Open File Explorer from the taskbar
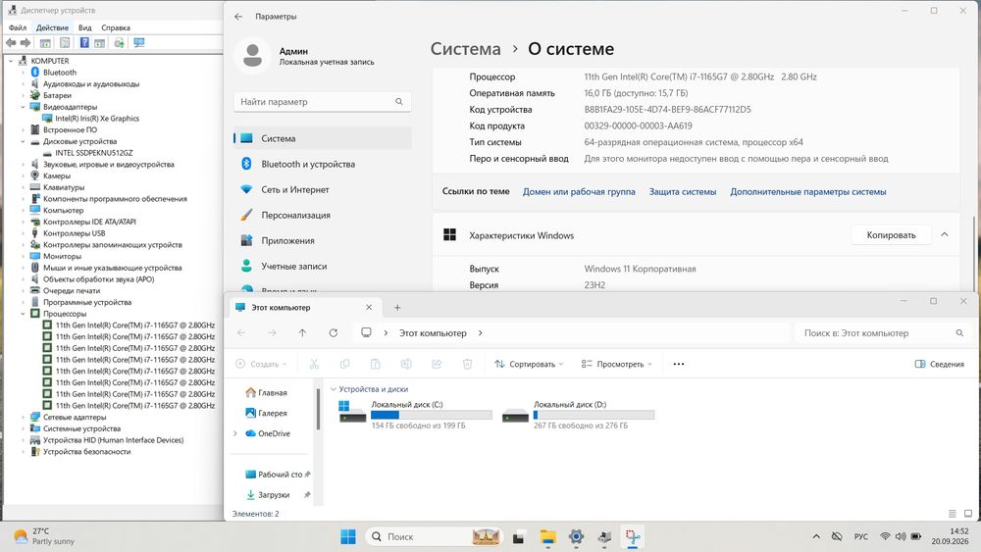Screen dimensions: 981x552 point(548,537)
